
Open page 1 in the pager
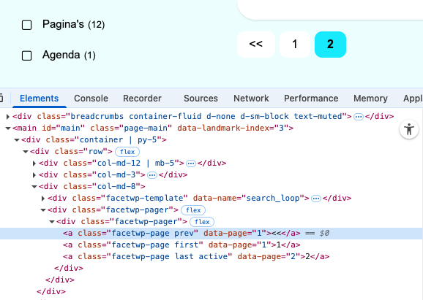click(295, 45)
